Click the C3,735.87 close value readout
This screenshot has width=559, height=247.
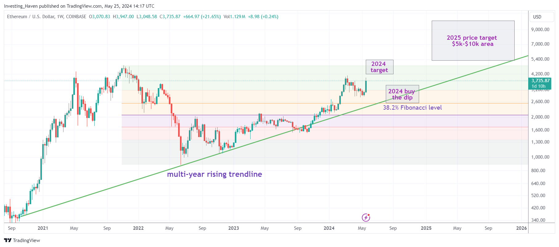point(170,17)
